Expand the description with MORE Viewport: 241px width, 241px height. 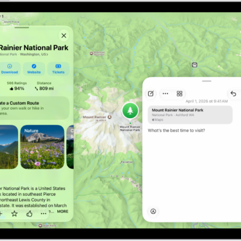[63, 211]
